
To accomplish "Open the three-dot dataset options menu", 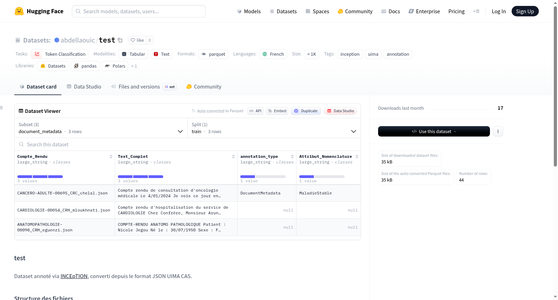I will (x=498, y=131).
